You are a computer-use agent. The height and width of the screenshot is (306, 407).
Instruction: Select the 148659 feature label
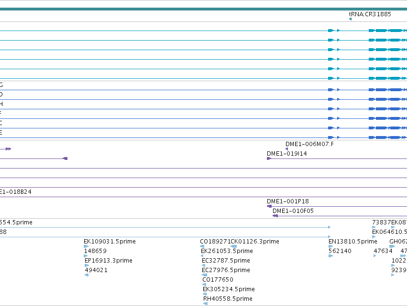[95, 251]
